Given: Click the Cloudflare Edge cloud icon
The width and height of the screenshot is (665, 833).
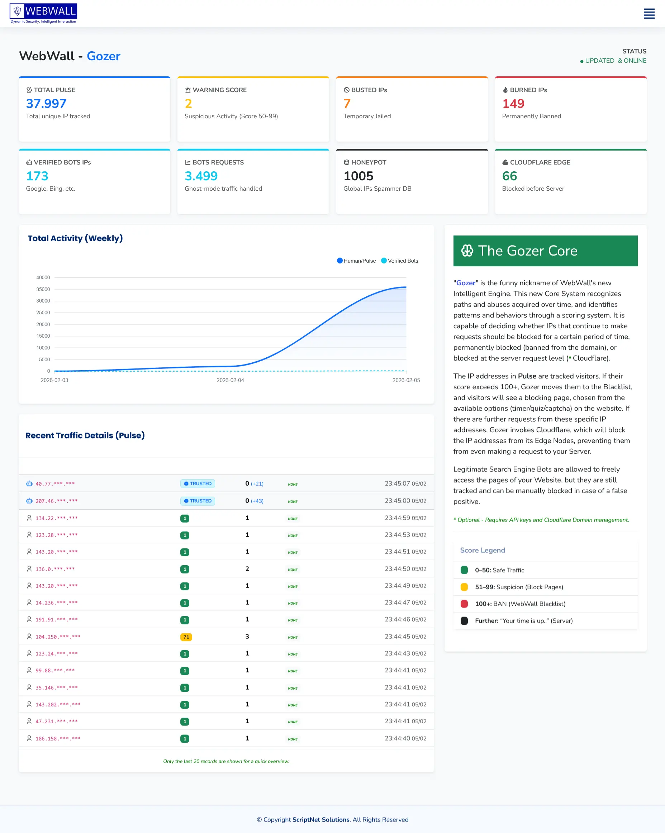Looking at the screenshot, I should tap(505, 162).
